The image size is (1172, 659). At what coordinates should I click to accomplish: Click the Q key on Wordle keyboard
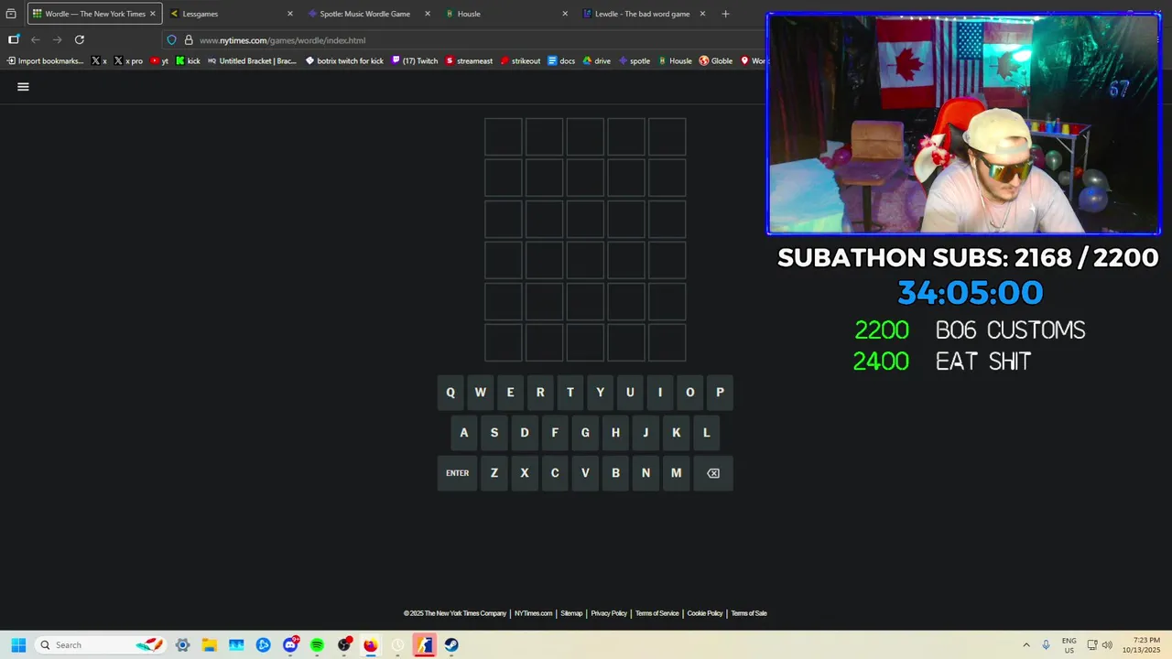(x=450, y=393)
